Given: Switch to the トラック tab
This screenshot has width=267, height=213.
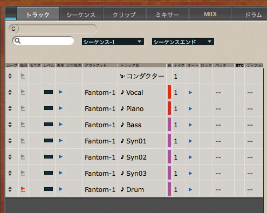Looking at the screenshot, I should click(x=38, y=14).
